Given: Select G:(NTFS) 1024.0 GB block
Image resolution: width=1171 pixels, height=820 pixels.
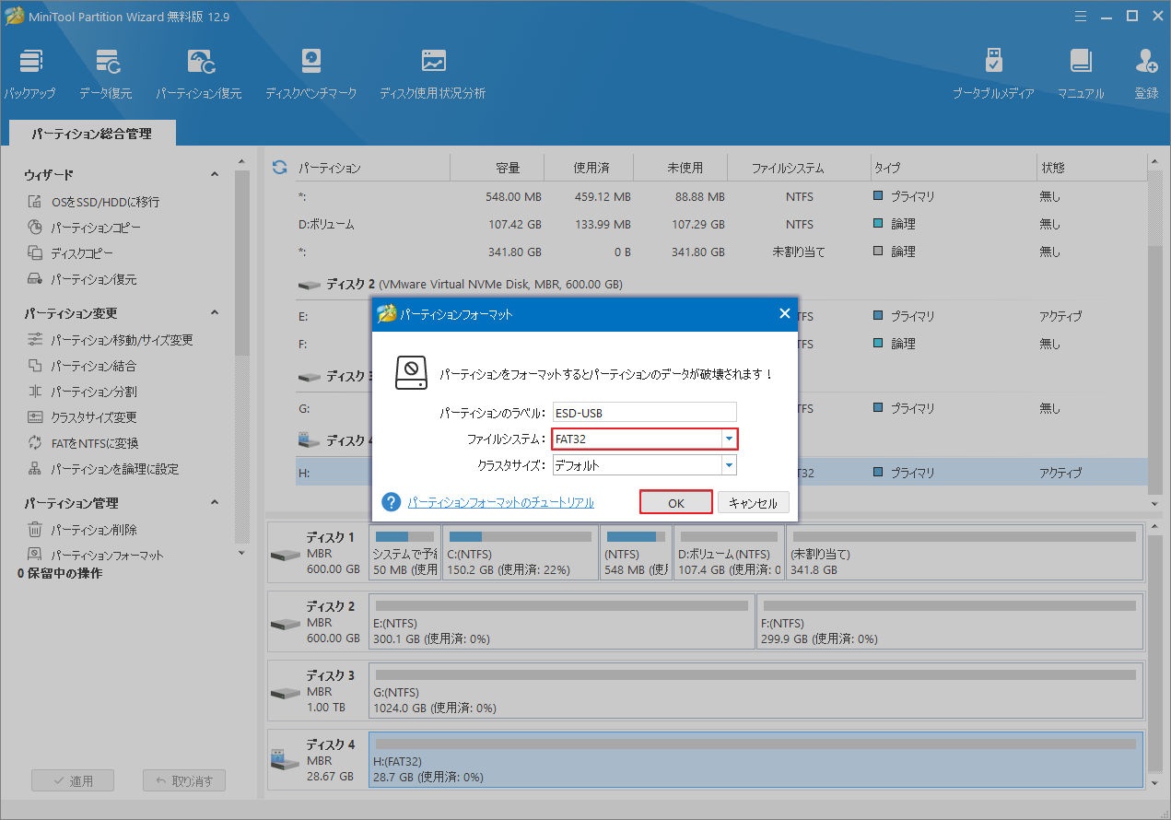Looking at the screenshot, I should pos(755,689).
